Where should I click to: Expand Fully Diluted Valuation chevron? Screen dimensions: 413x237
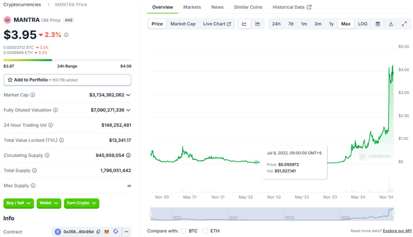[128, 110]
